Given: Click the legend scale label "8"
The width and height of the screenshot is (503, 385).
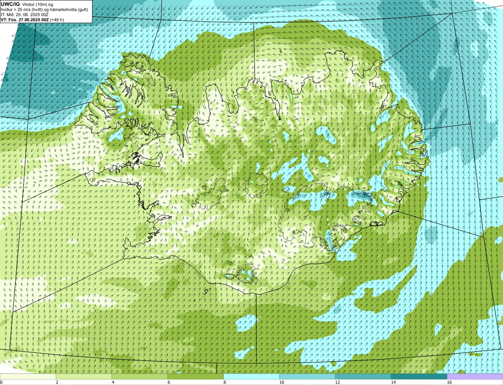Looking at the screenshot, I should [x=224, y=382].
